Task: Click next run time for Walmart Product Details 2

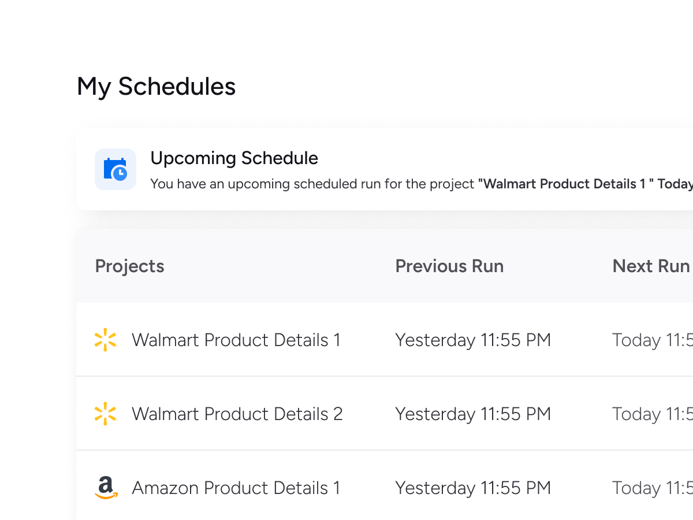Action: coord(652,414)
